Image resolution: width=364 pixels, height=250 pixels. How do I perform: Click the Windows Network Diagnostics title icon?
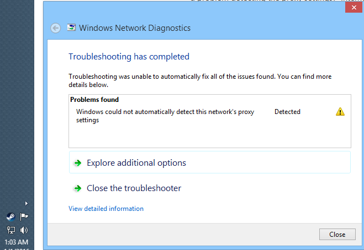point(71,28)
